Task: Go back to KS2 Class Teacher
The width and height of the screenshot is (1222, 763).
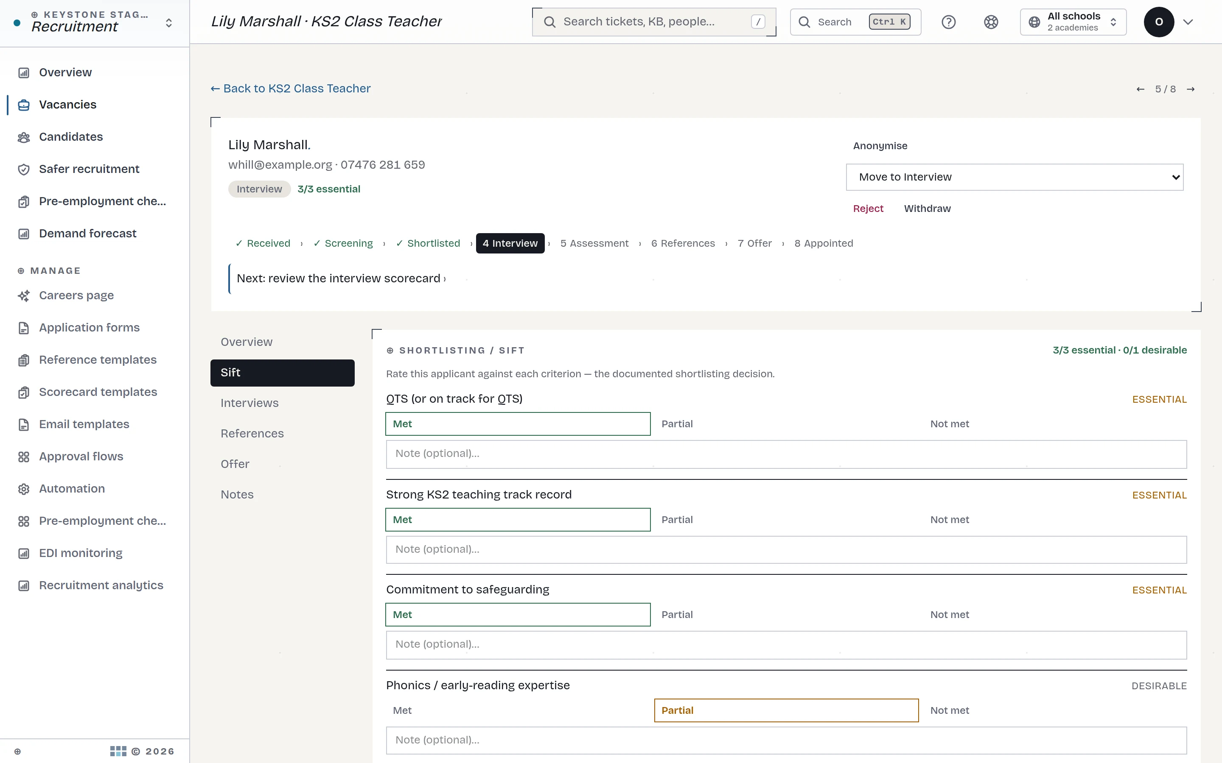Action: (x=290, y=89)
